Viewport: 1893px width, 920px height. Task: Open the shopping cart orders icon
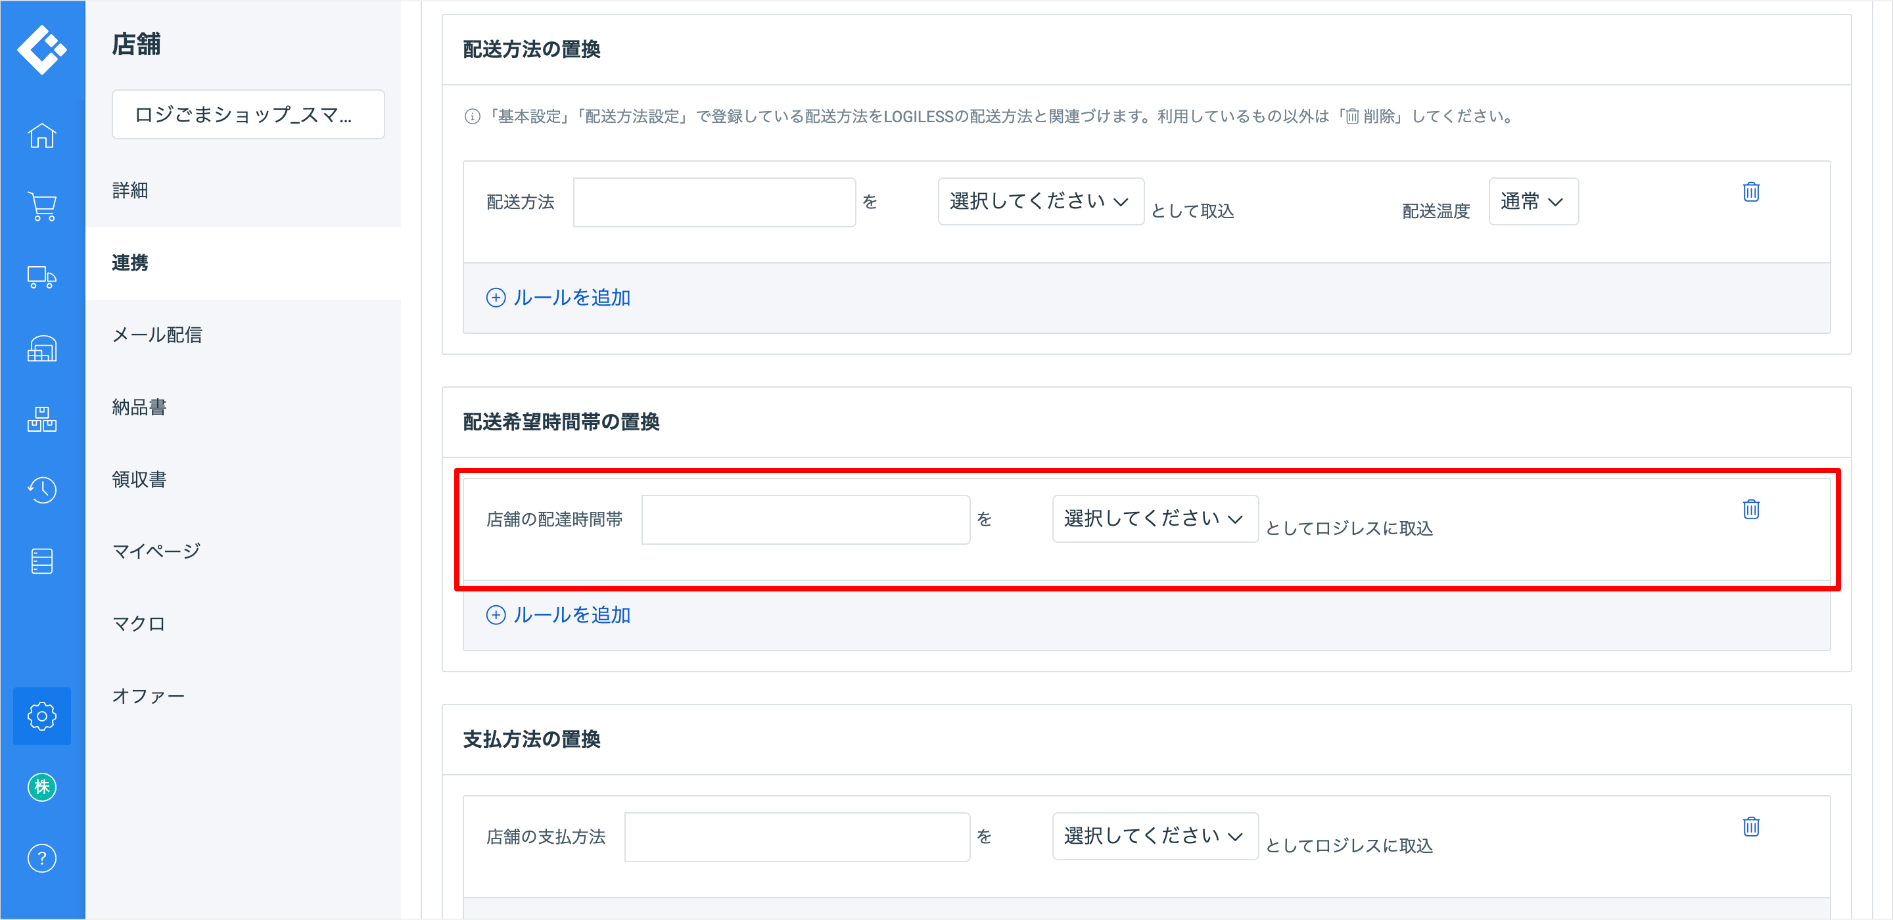click(x=42, y=206)
